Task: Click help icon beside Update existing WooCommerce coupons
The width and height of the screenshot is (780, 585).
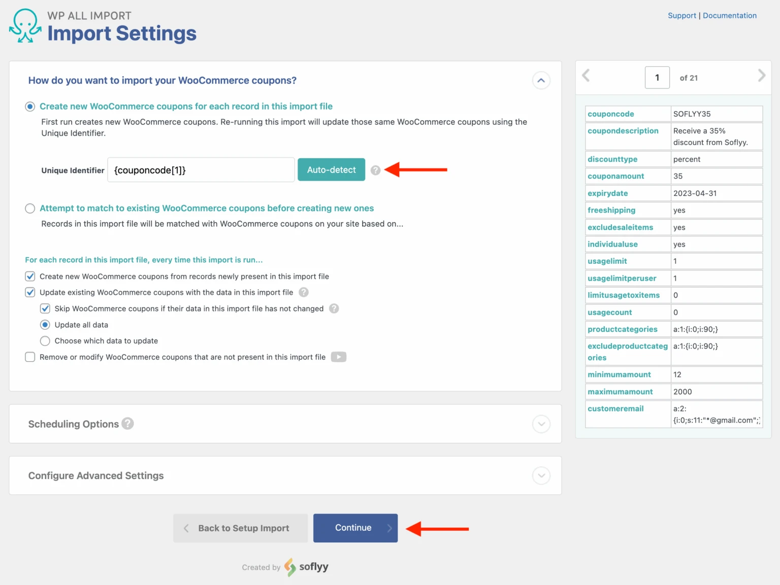Action: (x=304, y=292)
